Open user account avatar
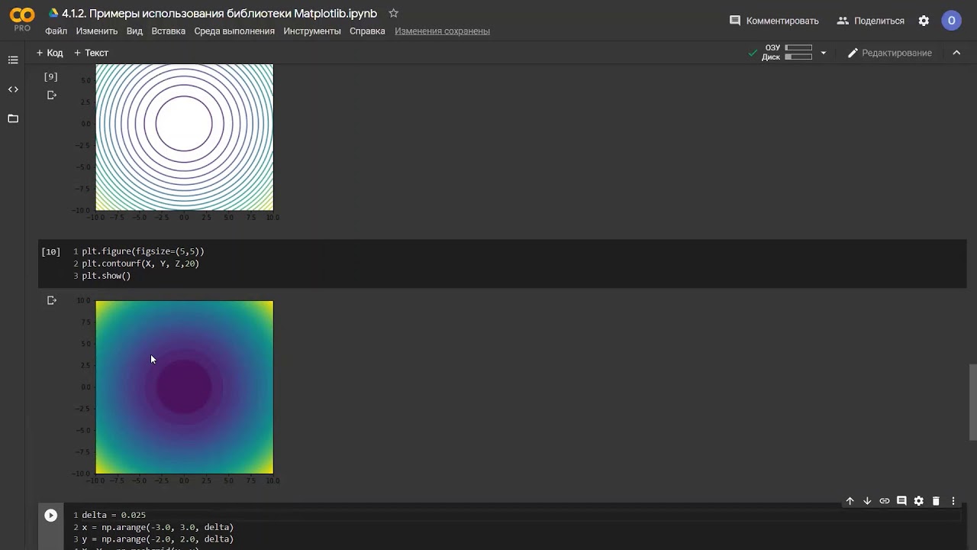Viewport: 977px width, 550px height. (951, 21)
